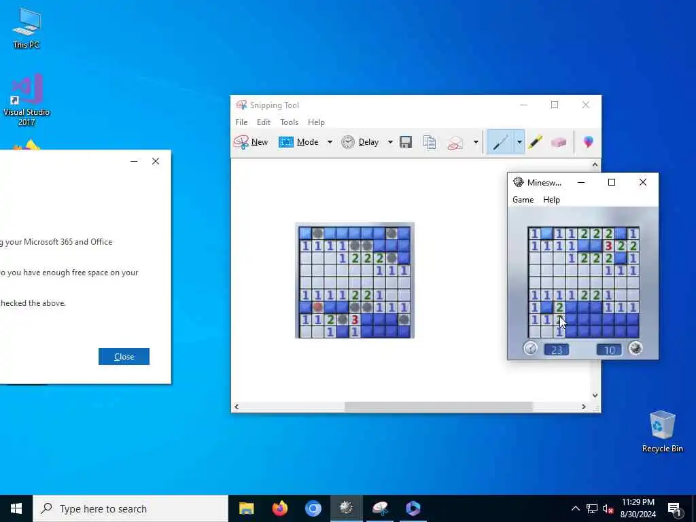The height and width of the screenshot is (522, 696).
Task: Click the Minesweeper timer showing 23
Action: pos(557,350)
